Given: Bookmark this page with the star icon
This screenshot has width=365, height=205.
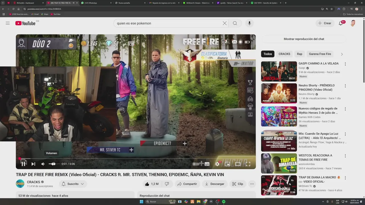Looking at the screenshot, I should click(x=332, y=9).
